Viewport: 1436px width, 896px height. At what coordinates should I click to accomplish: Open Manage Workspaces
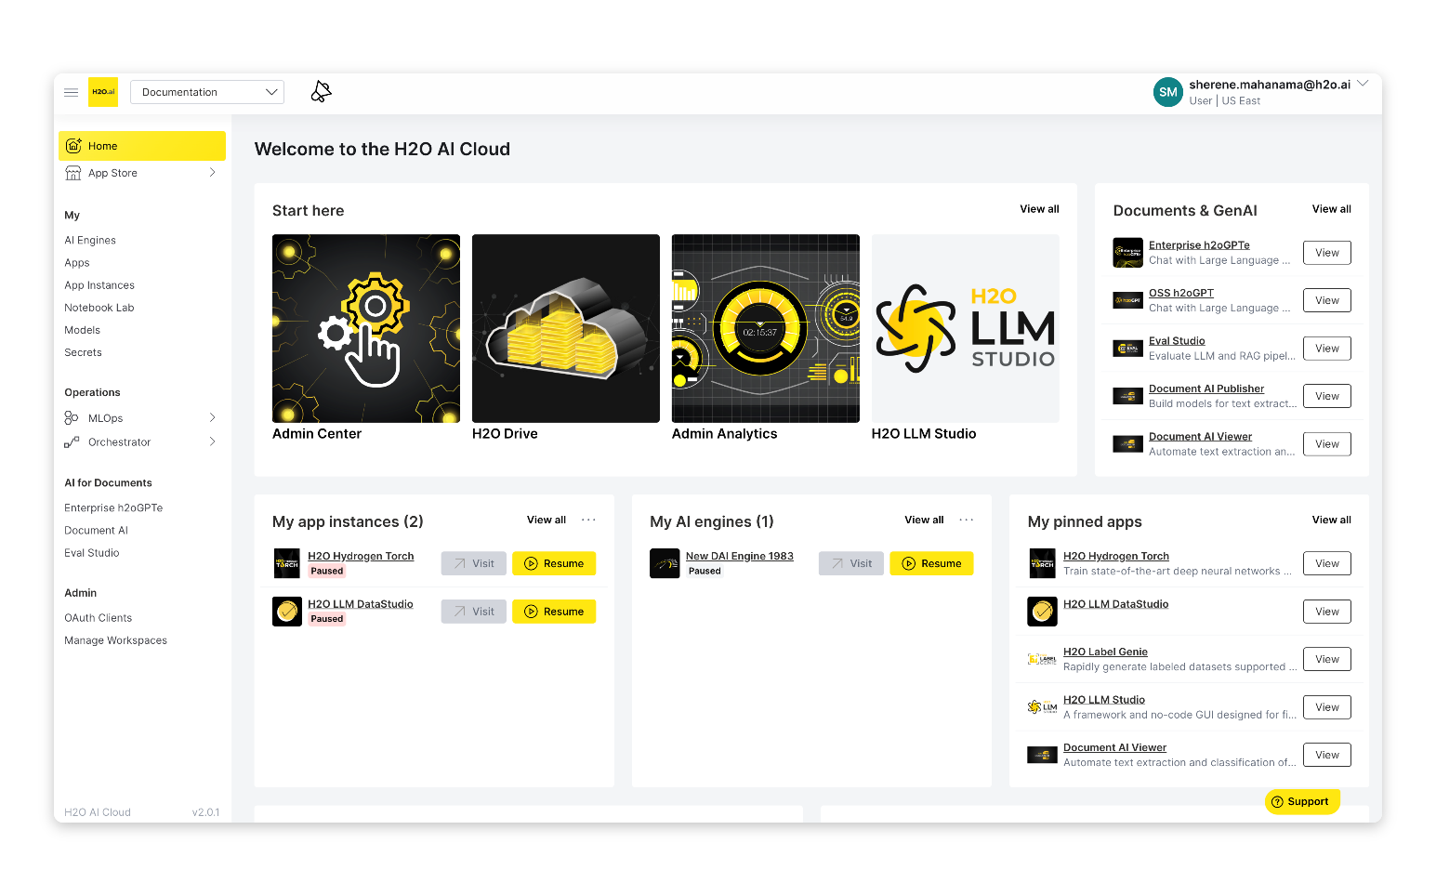coord(116,640)
